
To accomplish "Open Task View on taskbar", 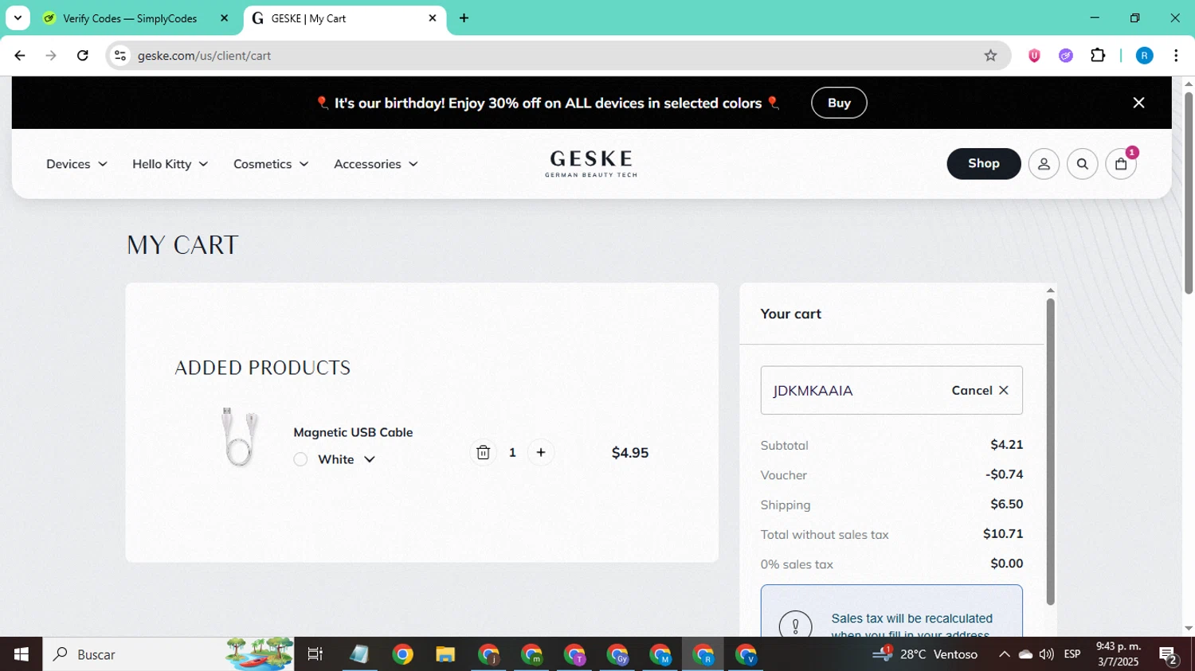I will pyautogui.click(x=315, y=654).
